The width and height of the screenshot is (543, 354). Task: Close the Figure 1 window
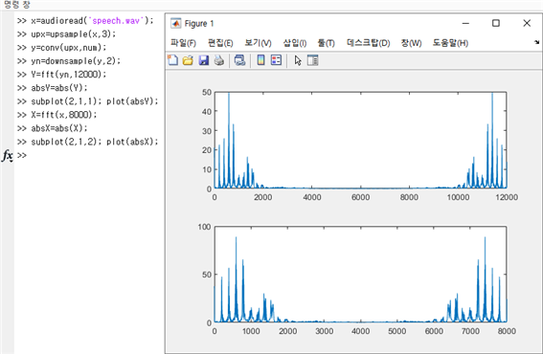(527, 23)
